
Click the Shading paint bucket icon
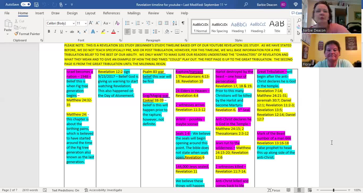[167, 32]
